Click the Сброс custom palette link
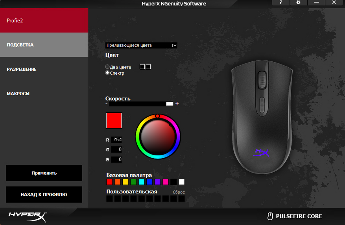The image size is (345, 225). 179,192
